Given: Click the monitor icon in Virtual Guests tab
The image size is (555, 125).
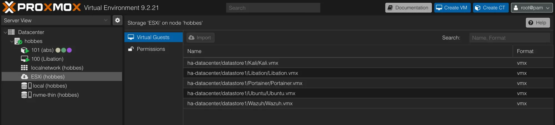Looking at the screenshot, I should click(131, 37).
